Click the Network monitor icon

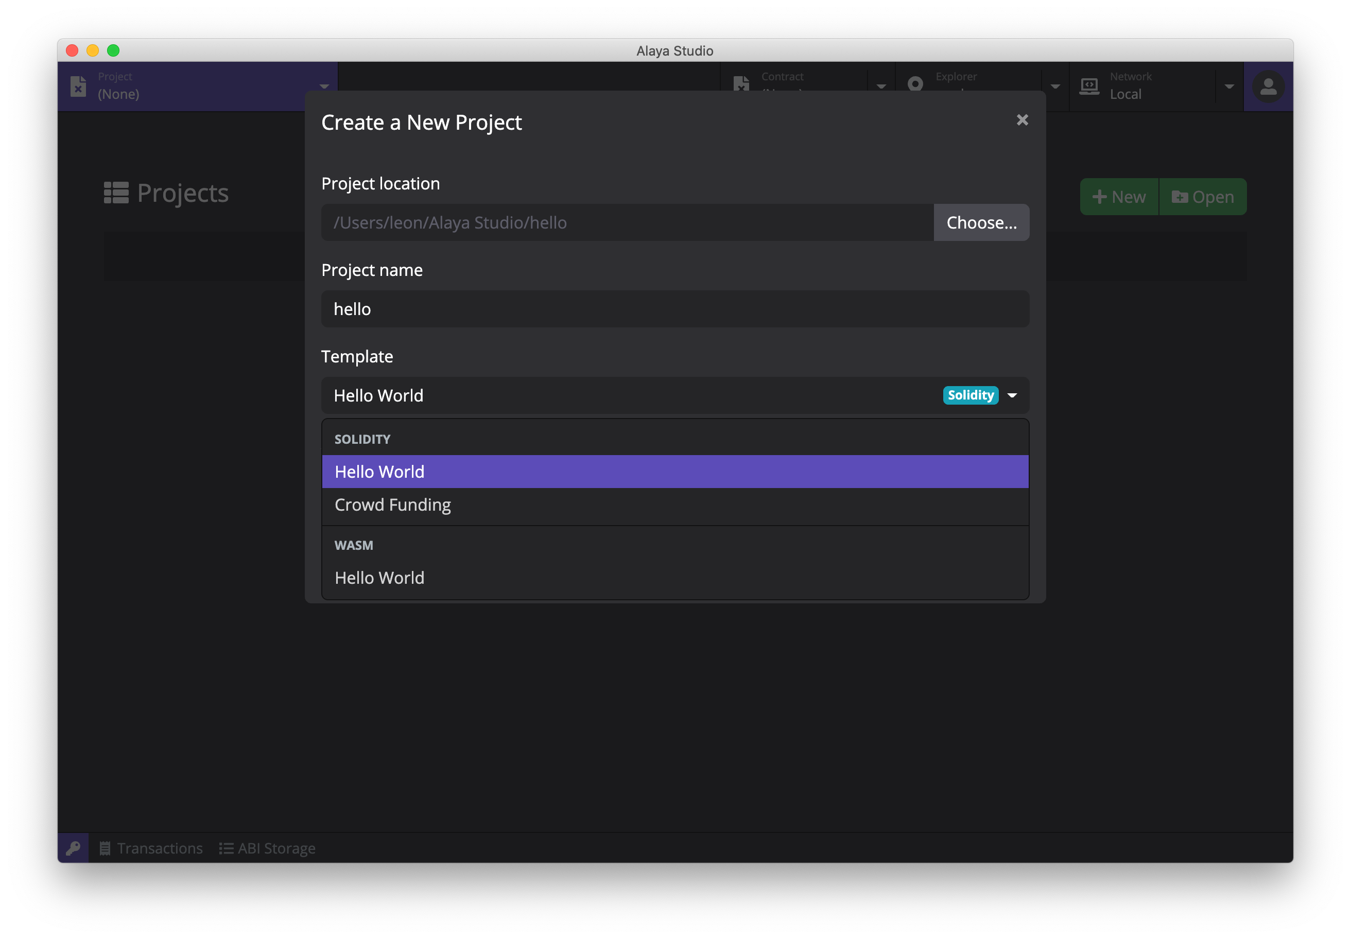(1089, 86)
